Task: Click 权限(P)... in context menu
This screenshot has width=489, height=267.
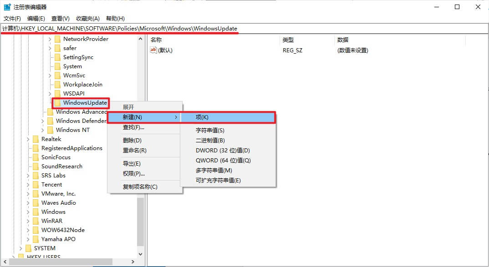Action: click(x=133, y=173)
